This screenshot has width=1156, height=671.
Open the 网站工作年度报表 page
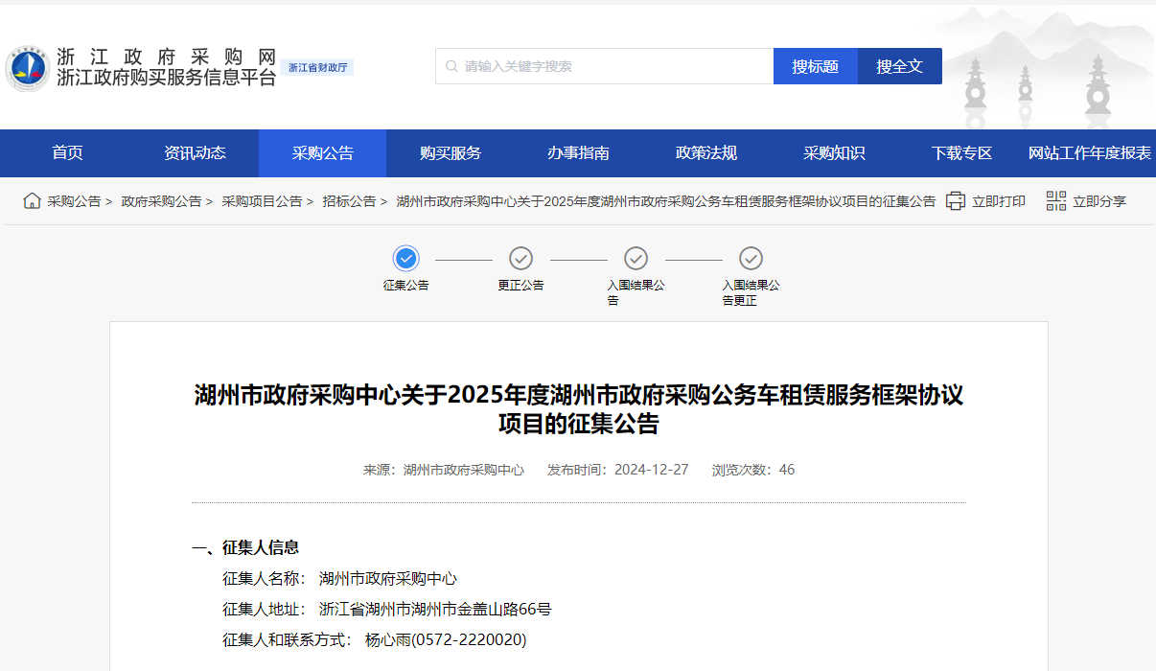pyautogui.click(x=1088, y=152)
